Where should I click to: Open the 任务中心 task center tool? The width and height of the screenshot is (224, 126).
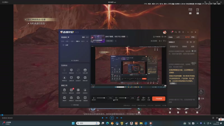tap(64, 90)
